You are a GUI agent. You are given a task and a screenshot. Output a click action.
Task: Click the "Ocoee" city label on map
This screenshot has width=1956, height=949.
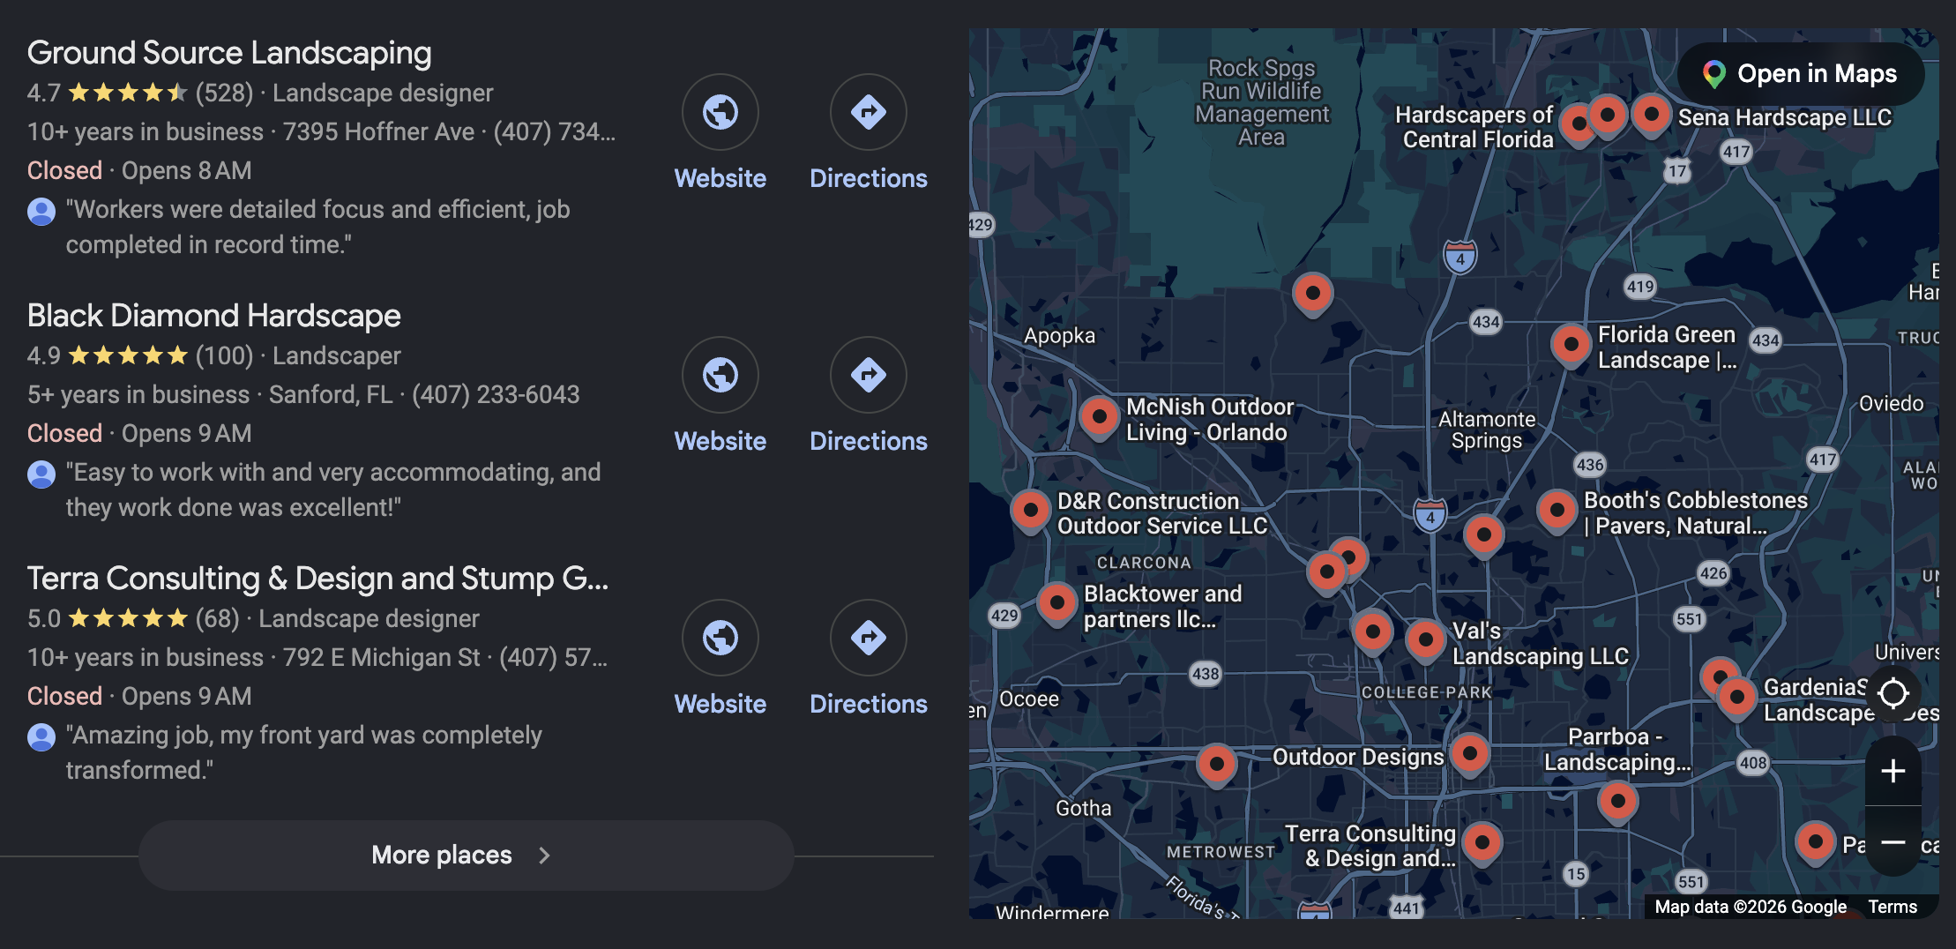pyautogui.click(x=1029, y=699)
